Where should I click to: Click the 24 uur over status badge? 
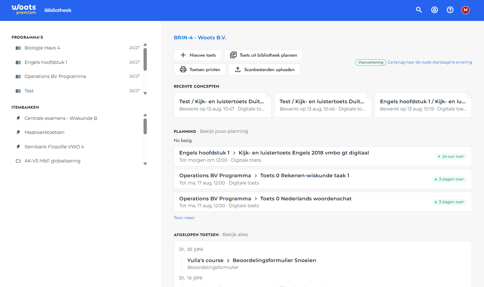click(x=451, y=157)
